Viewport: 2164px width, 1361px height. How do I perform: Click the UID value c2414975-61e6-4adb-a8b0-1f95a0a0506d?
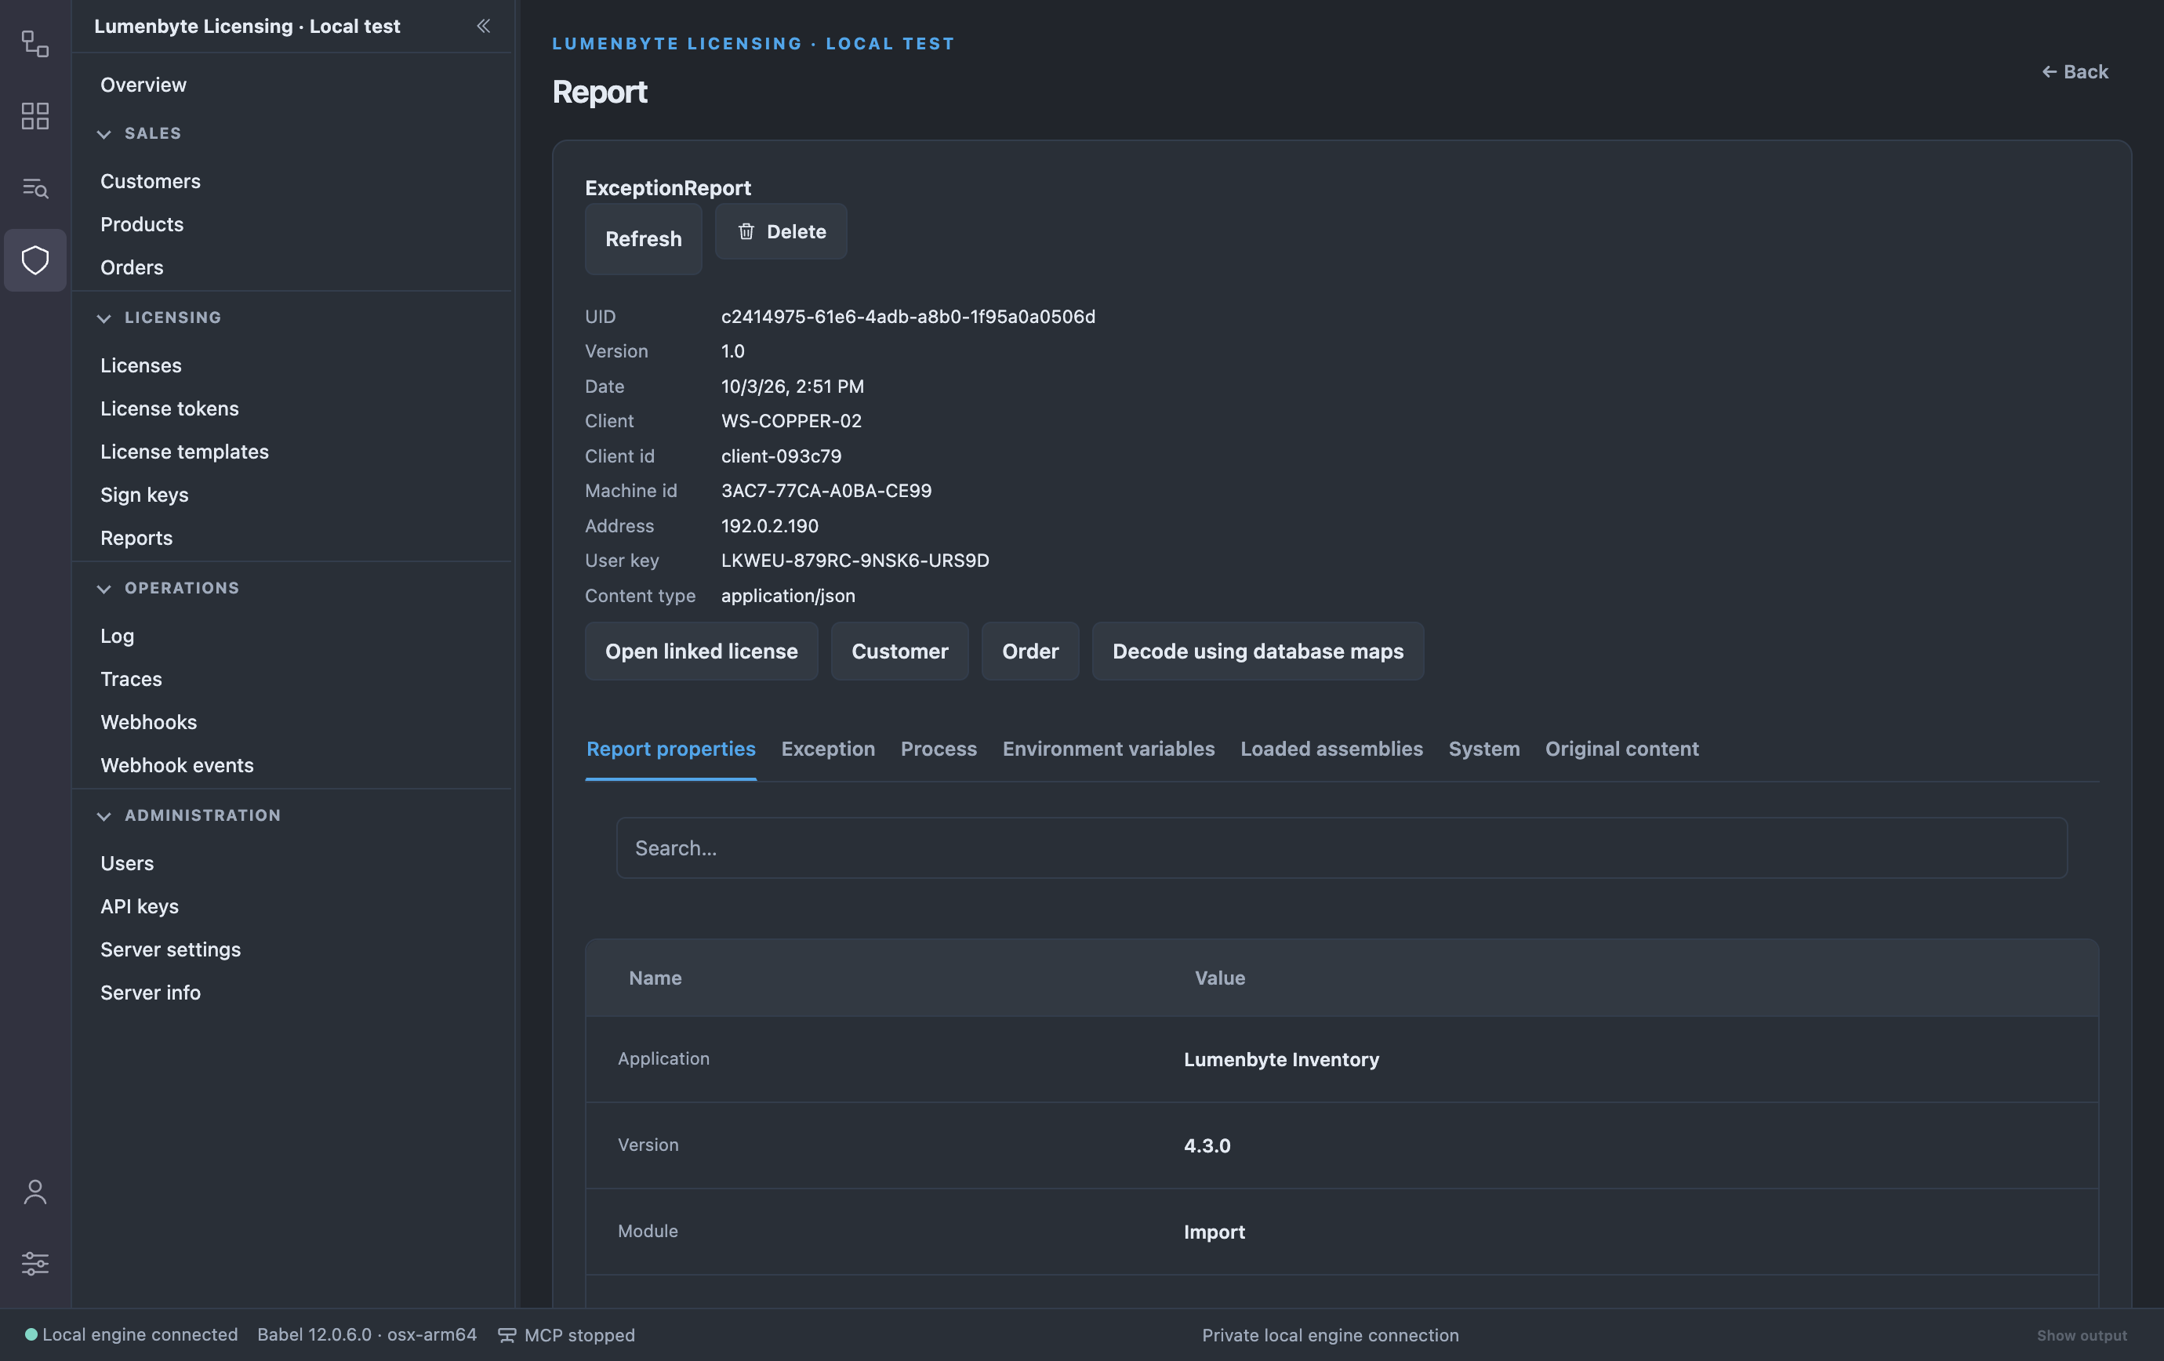908,316
